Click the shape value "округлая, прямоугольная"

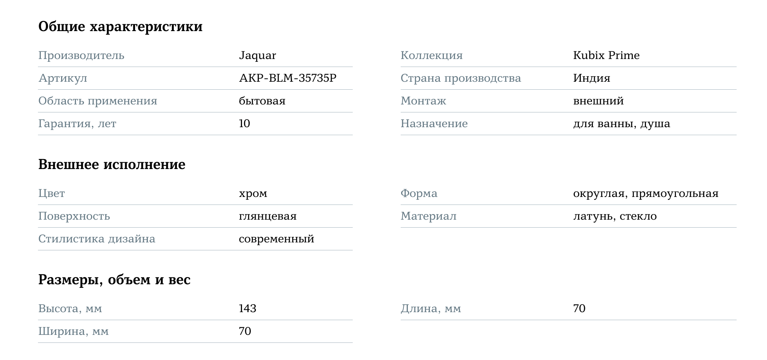point(646,193)
